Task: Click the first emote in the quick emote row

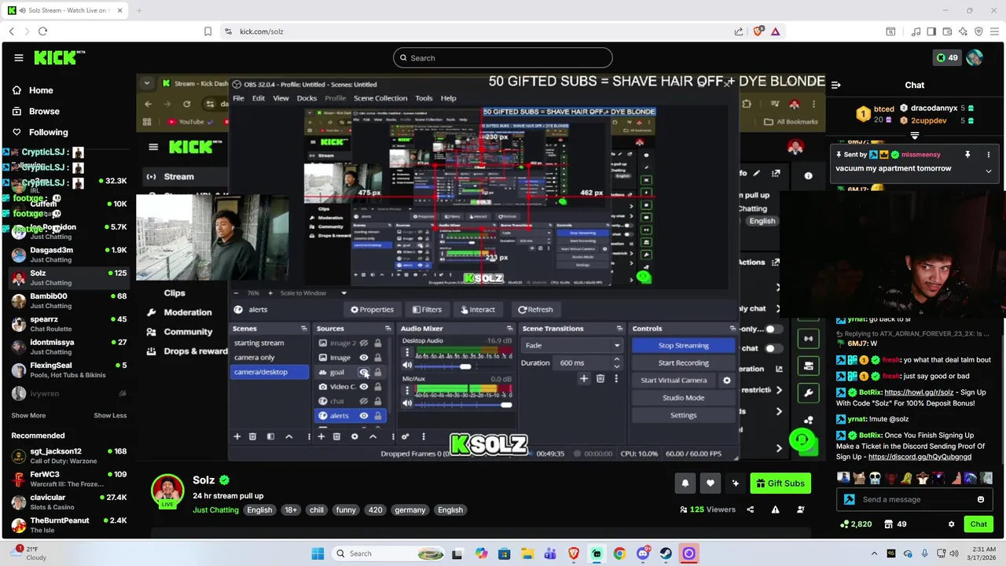Action: (843, 477)
